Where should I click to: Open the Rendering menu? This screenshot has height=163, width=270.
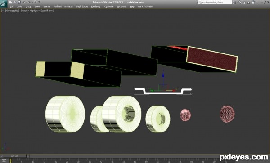point(96,7)
